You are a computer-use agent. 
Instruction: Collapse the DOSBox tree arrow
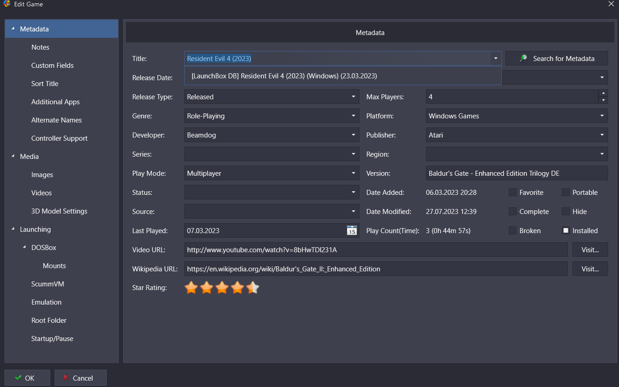(24, 247)
